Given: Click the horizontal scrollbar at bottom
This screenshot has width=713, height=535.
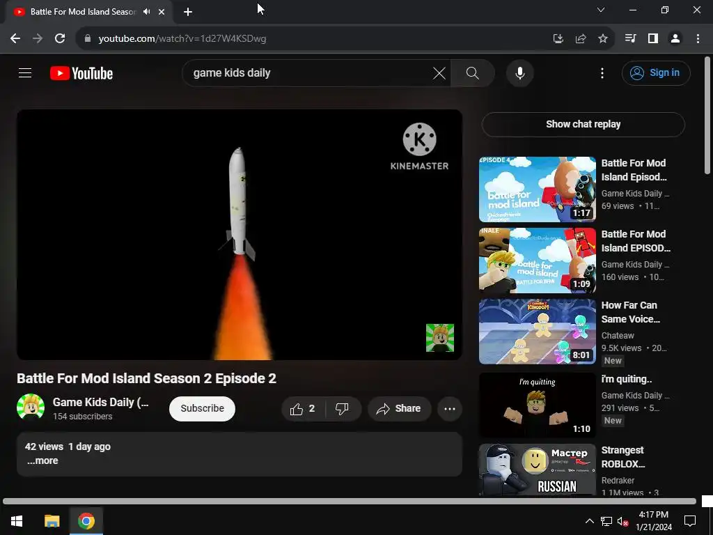Looking at the screenshot, I should [x=350, y=502].
